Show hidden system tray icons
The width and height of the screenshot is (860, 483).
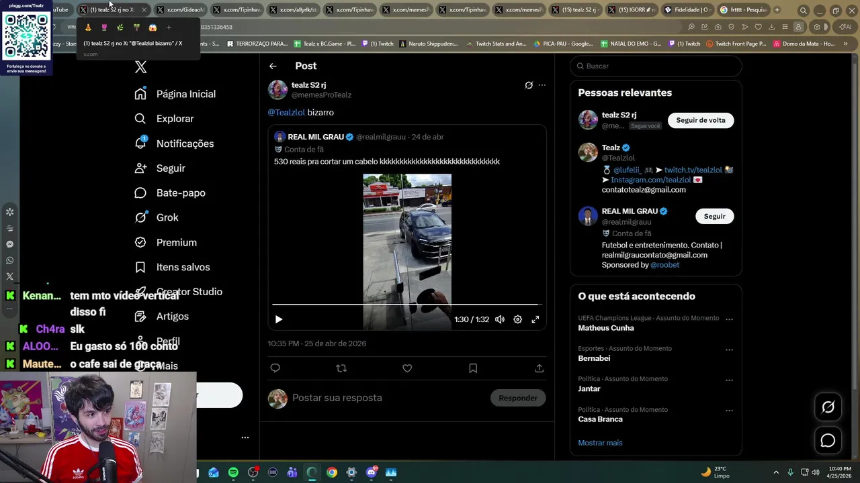776,472
